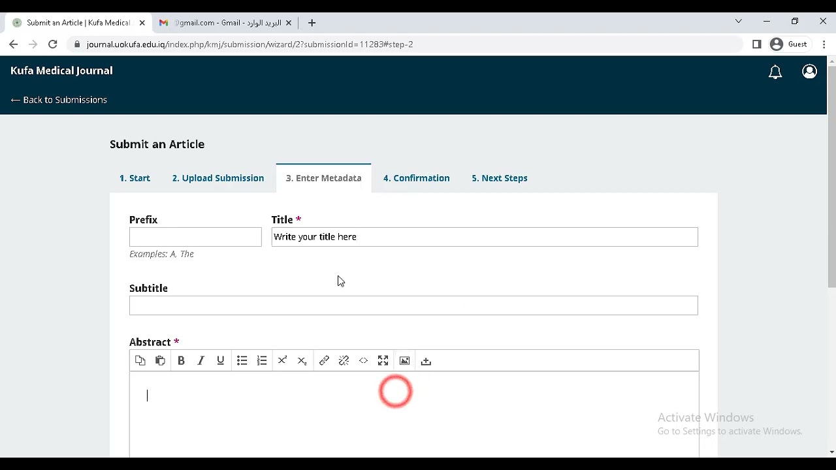Image resolution: width=836 pixels, height=470 pixels.
Task: Insert an image into the abstract
Action: [405, 361]
